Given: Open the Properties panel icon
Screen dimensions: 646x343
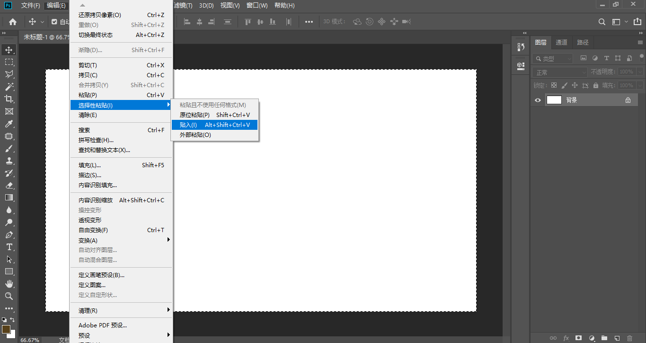Looking at the screenshot, I should click(521, 66).
